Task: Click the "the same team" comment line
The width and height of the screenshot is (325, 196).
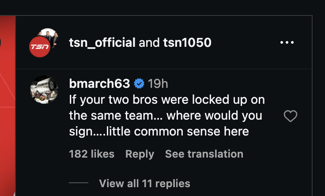Action: [x=166, y=116]
